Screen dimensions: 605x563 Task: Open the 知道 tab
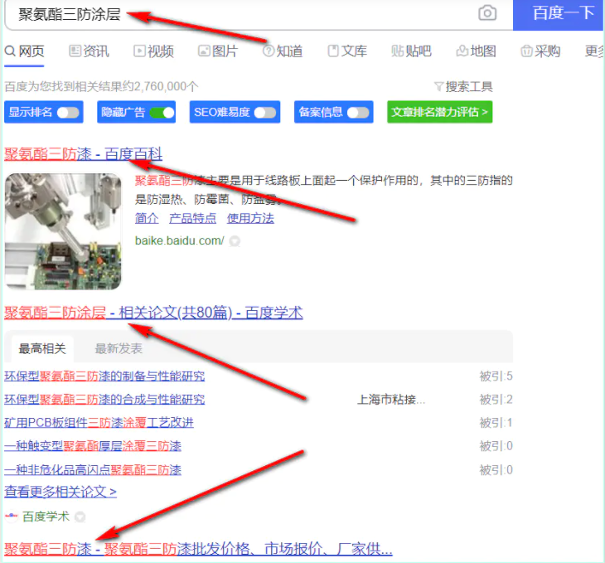pos(283,51)
